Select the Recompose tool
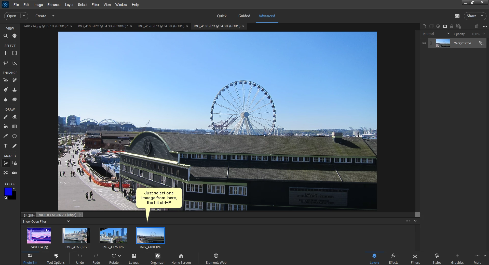Image resolution: width=489 pixels, height=265 pixels. (x=15, y=163)
